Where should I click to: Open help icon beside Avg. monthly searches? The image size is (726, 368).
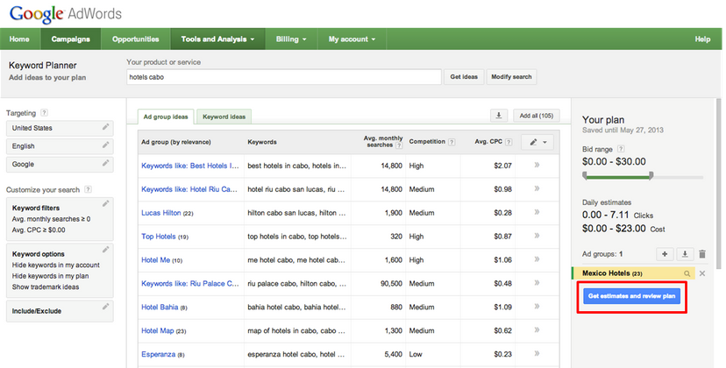tap(399, 145)
